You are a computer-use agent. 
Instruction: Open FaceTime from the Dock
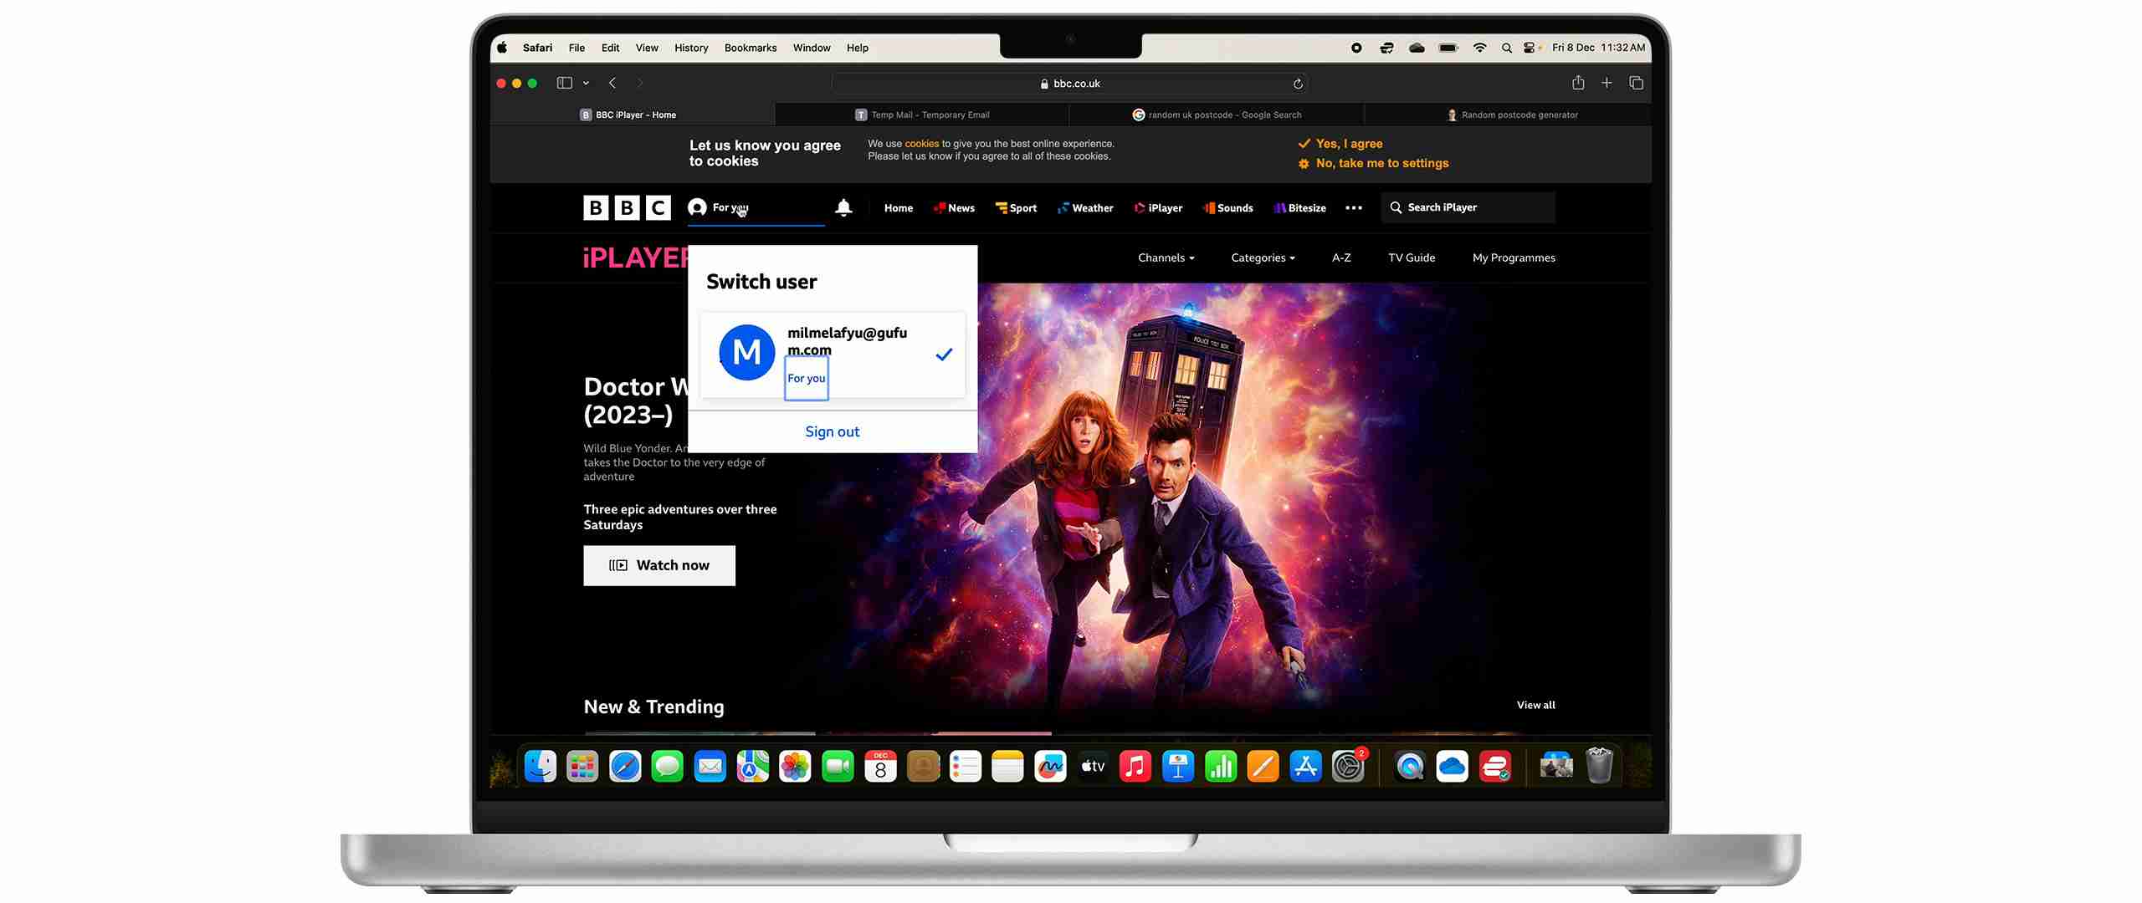pyautogui.click(x=838, y=766)
